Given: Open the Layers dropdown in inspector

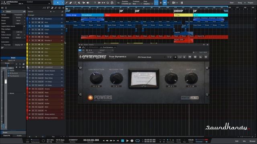Looking at the screenshot, I should (19, 24).
